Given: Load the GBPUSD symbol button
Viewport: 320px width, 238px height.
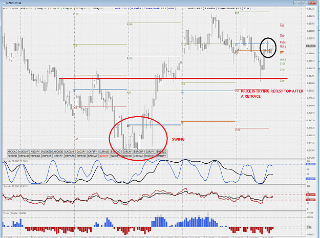Looking at the screenshot, I should point(81,156).
